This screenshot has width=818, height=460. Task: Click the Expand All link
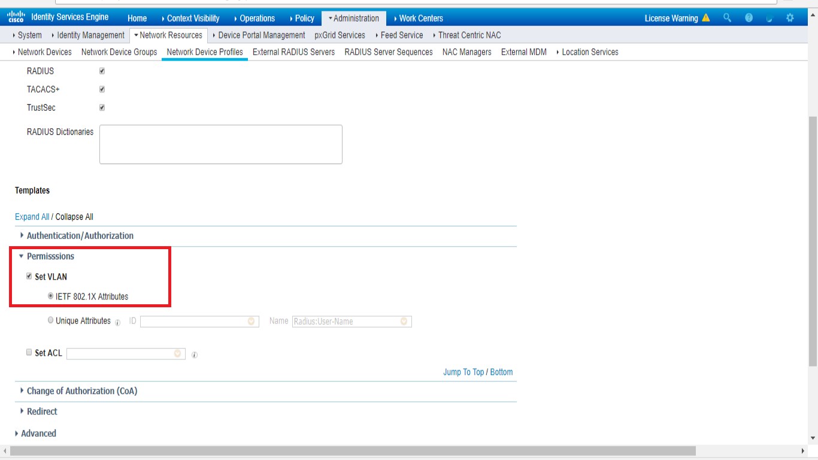(x=32, y=217)
